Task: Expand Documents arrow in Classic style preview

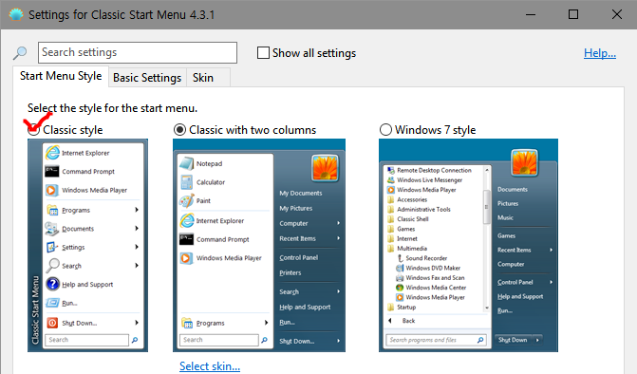Action: pyautogui.click(x=137, y=228)
